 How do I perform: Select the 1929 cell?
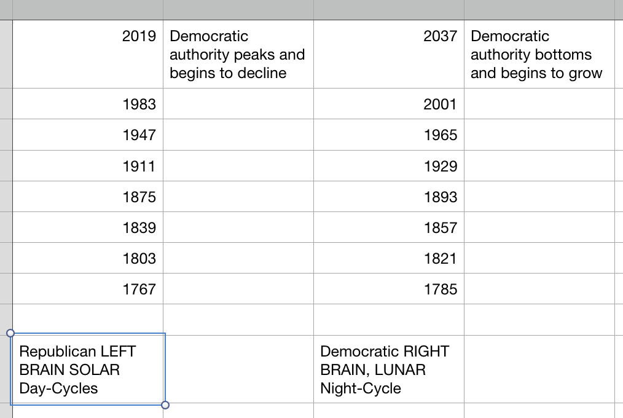(388, 165)
